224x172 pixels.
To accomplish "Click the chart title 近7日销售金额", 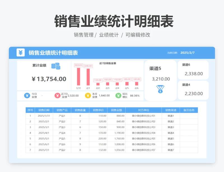I will click(x=108, y=63).
